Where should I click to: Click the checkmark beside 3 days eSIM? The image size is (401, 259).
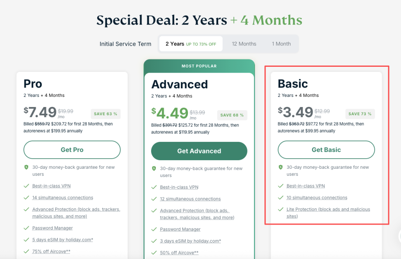click(154, 241)
